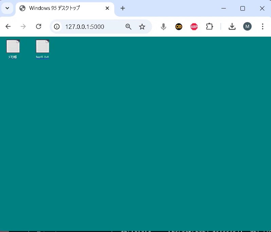Open the Extensions puzzle menu
271x232 pixels.
pyautogui.click(x=209, y=26)
